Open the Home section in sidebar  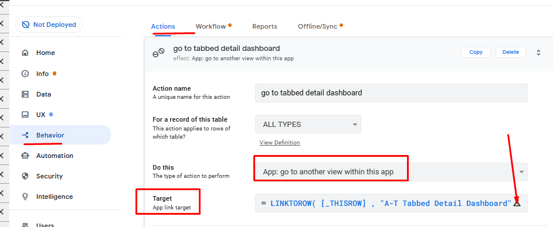(46, 53)
